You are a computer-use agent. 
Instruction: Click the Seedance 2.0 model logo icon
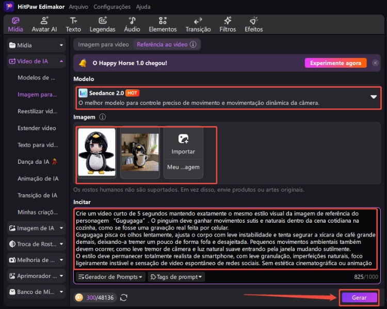point(83,93)
